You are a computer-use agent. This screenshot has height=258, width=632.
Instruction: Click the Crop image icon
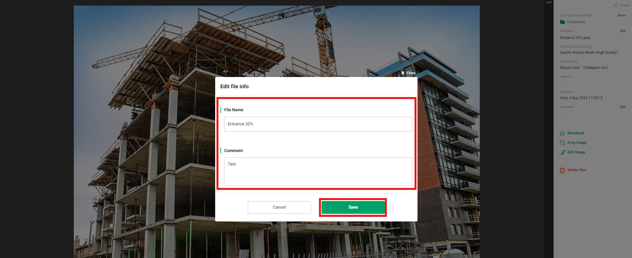[562, 143]
